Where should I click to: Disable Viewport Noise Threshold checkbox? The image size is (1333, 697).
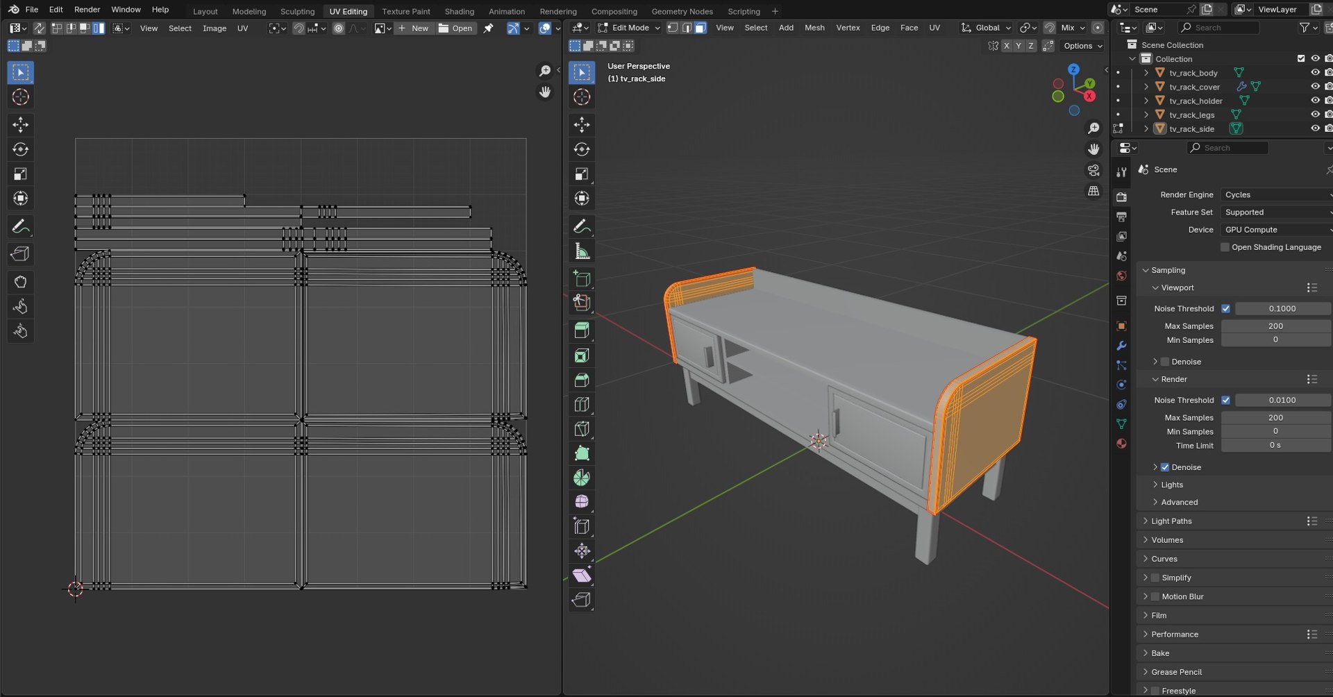click(1225, 308)
